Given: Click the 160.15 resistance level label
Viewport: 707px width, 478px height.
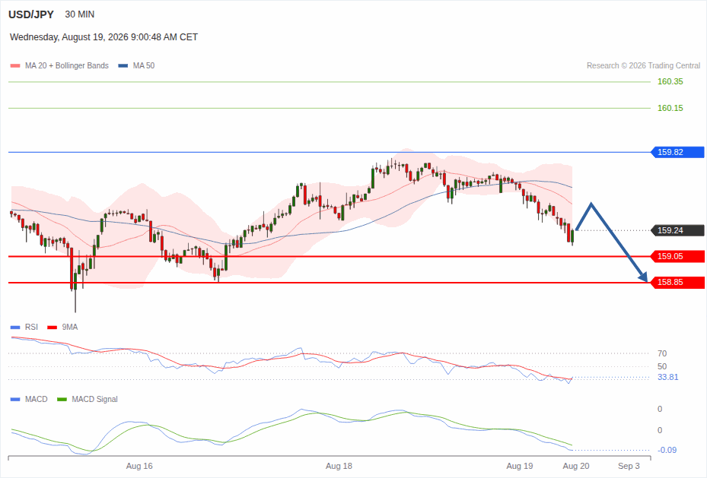Looking at the screenshot, I should click(670, 108).
